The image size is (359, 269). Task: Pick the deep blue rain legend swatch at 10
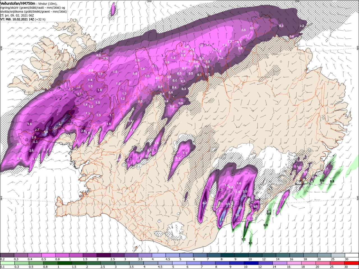click(x=251, y=263)
